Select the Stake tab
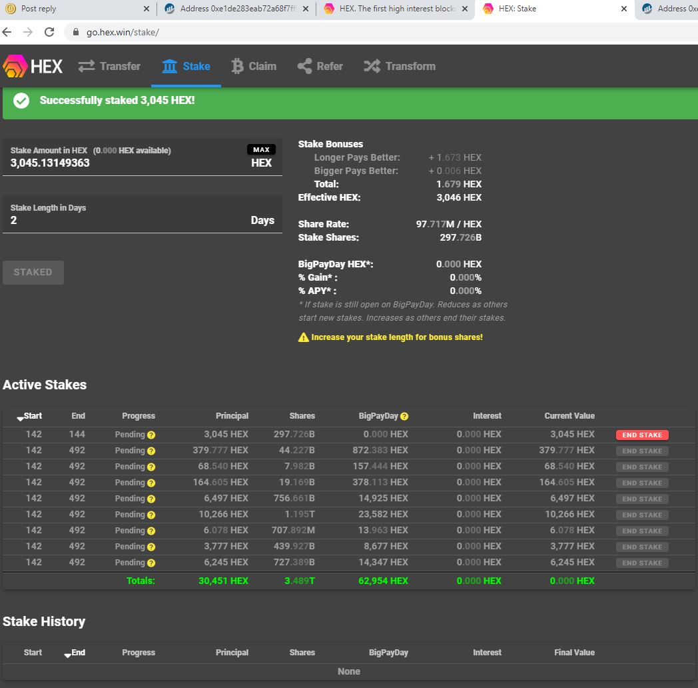The width and height of the screenshot is (698, 688). 186,66
